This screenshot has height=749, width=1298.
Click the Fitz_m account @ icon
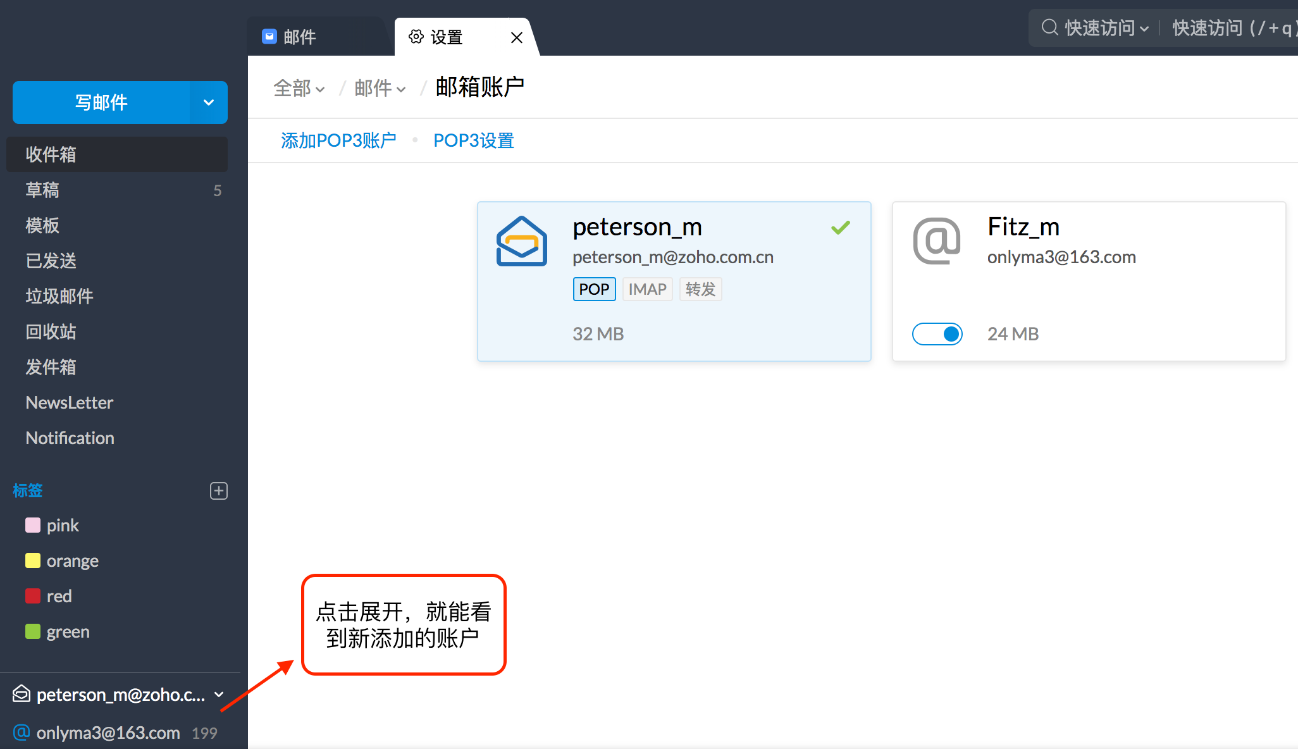pos(936,242)
